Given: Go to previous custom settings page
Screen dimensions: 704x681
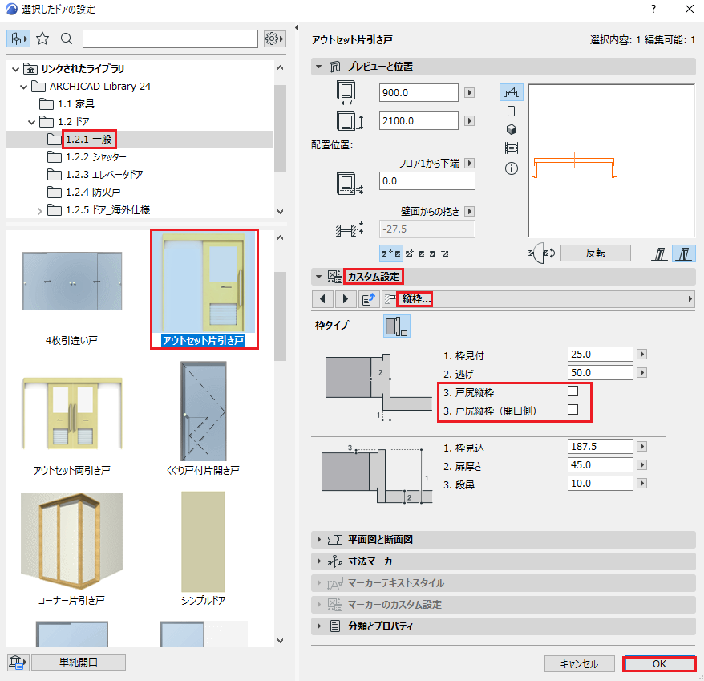Looking at the screenshot, I should point(322,299).
